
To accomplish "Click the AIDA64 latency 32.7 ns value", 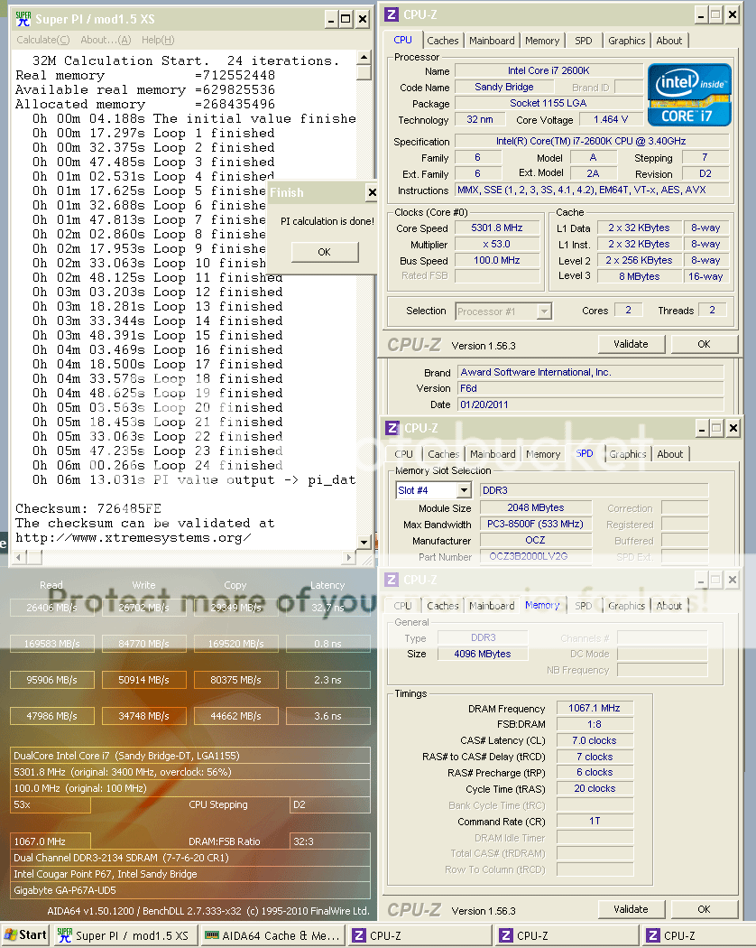I will coord(328,608).
